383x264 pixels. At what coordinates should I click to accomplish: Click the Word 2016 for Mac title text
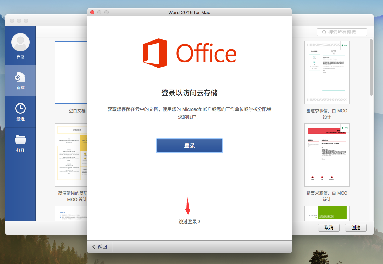pyautogui.click(x=189, y=12)
